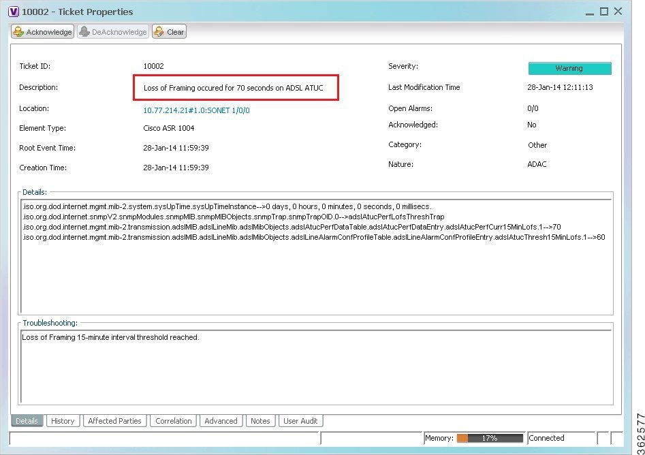Viewport: 645px width, 455px height.
Task: Switch to the History tab
Action: click(63, 421)
